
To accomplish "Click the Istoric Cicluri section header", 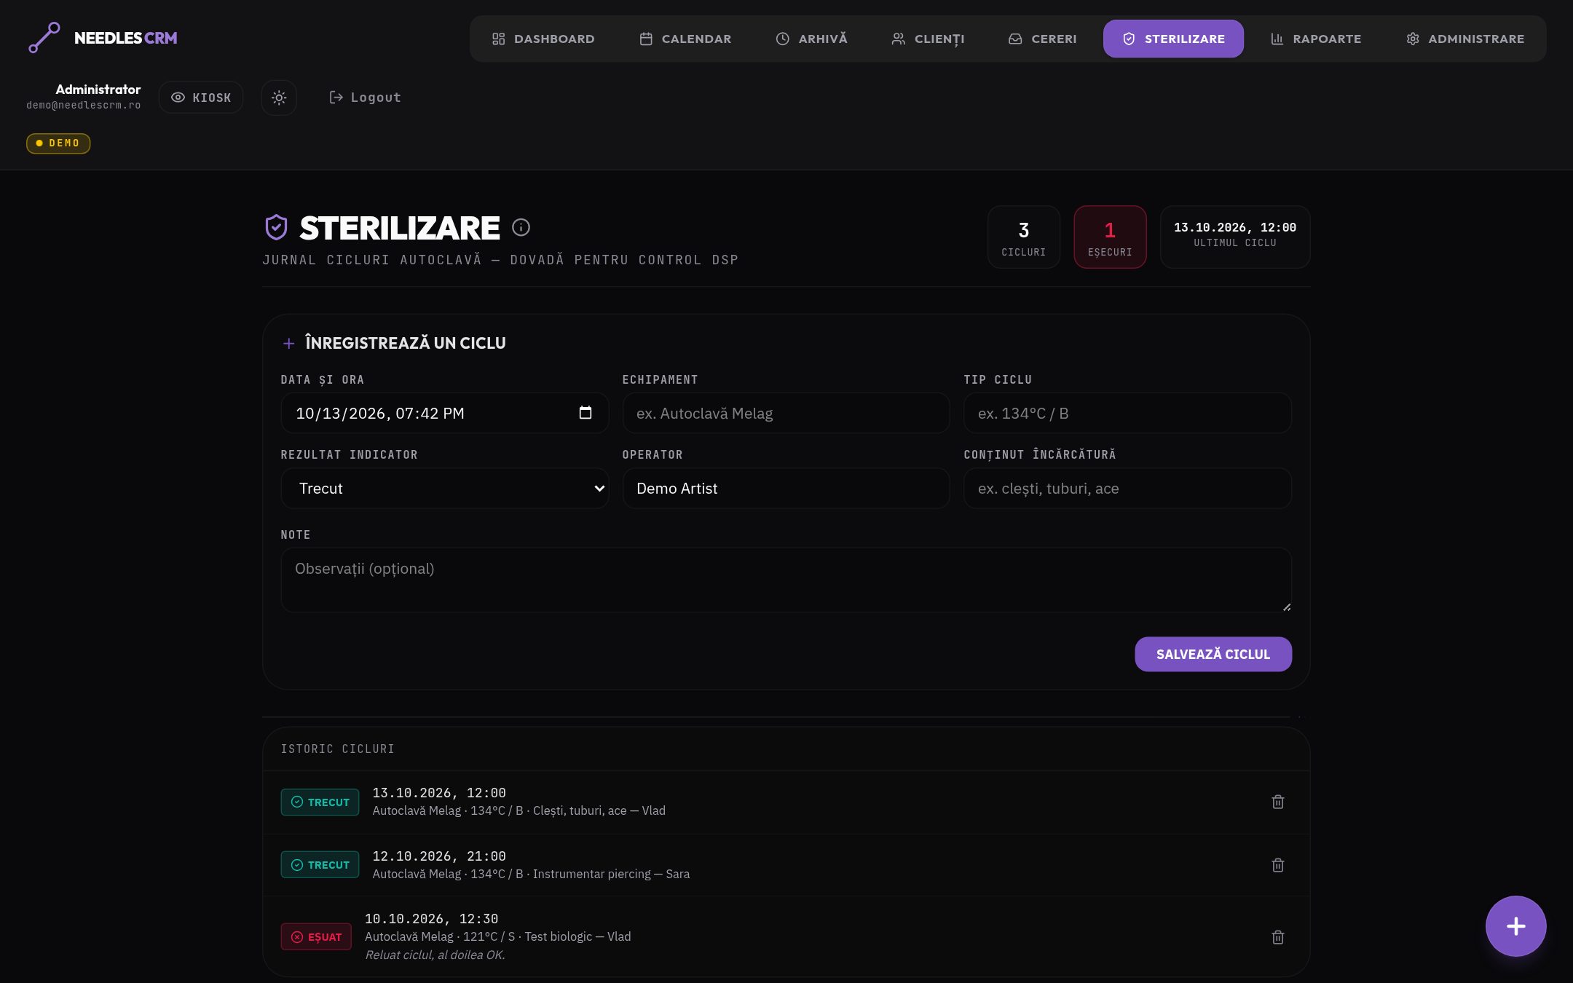I will click(337, 749).
